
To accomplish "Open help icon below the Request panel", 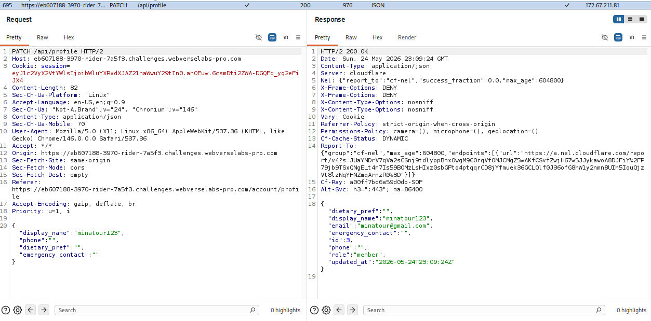I will tap(6, 310).
